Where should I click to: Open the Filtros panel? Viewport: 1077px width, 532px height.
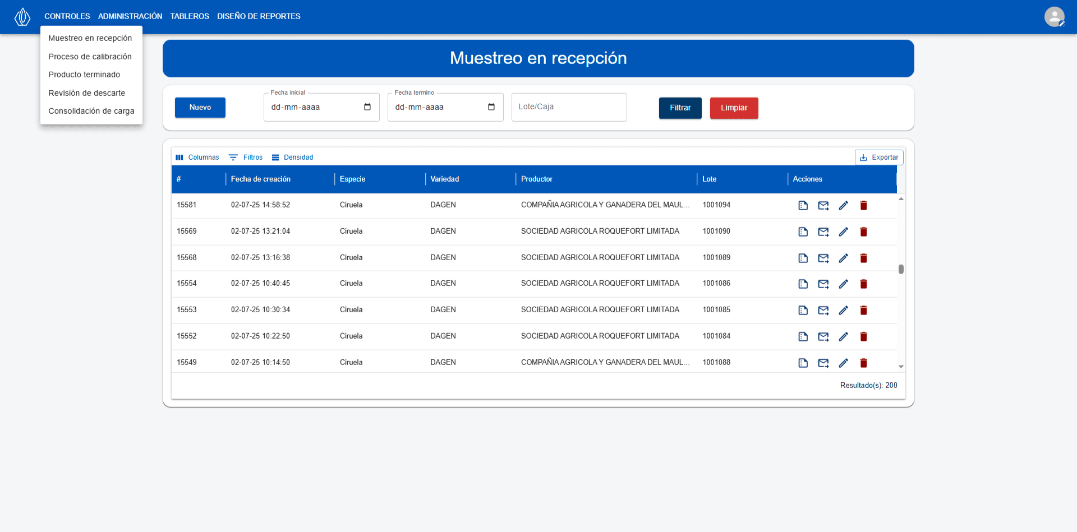point(246,158)
